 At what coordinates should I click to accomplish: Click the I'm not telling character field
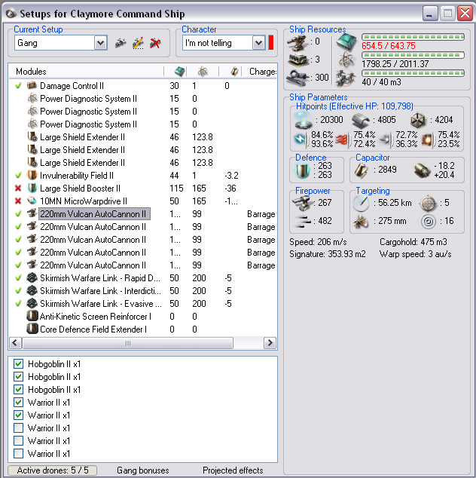[x=224, y=43]
